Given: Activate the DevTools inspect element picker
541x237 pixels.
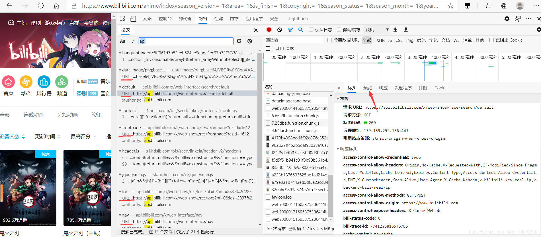Looking at the screenshot, I should [x=123, y=19].
